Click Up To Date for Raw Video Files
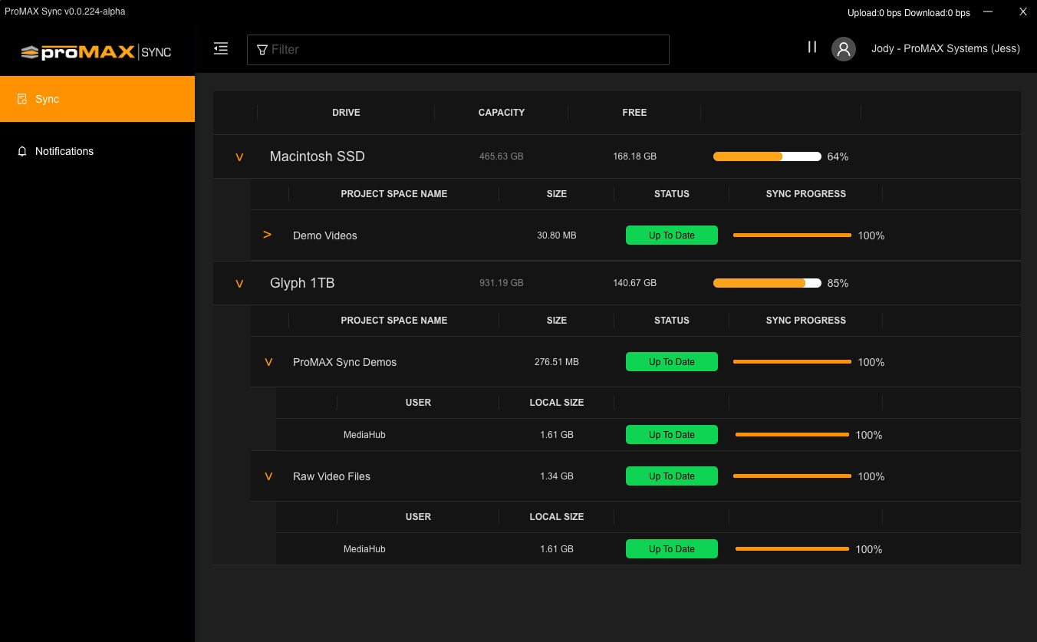 [x=672, y=476]
